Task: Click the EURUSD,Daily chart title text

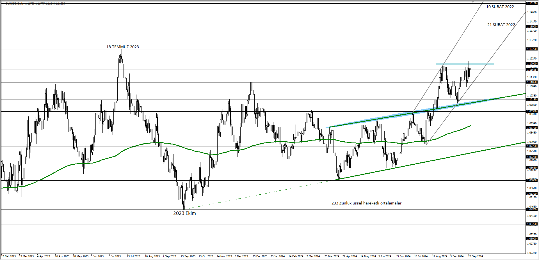Action: coord(15,4)
